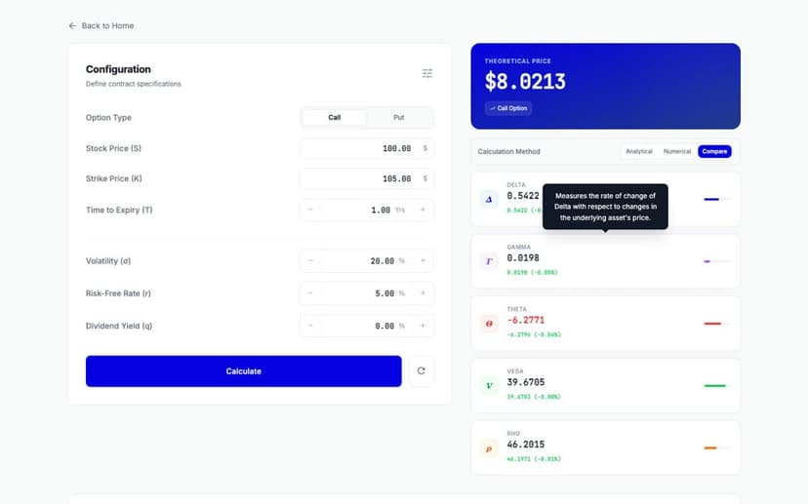Edit the Strike Price input field
Screen dimensions: 808x504
[x=366, y=178]
